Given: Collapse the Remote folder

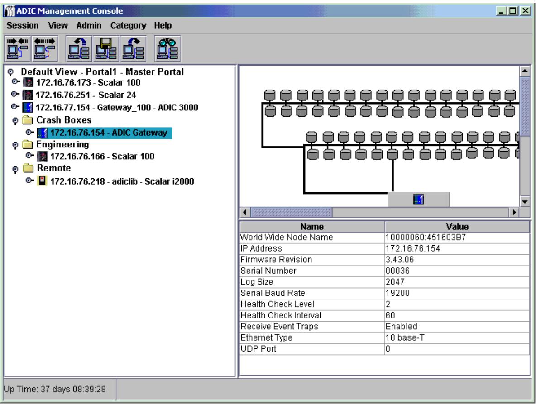Looking at the screenshot, I should click(15, 169).
